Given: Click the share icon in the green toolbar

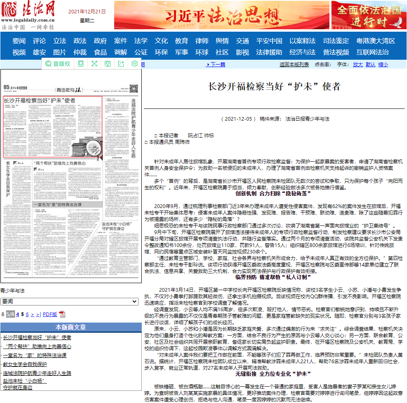Looking at the screenshot, I should (x=121, y=64).
